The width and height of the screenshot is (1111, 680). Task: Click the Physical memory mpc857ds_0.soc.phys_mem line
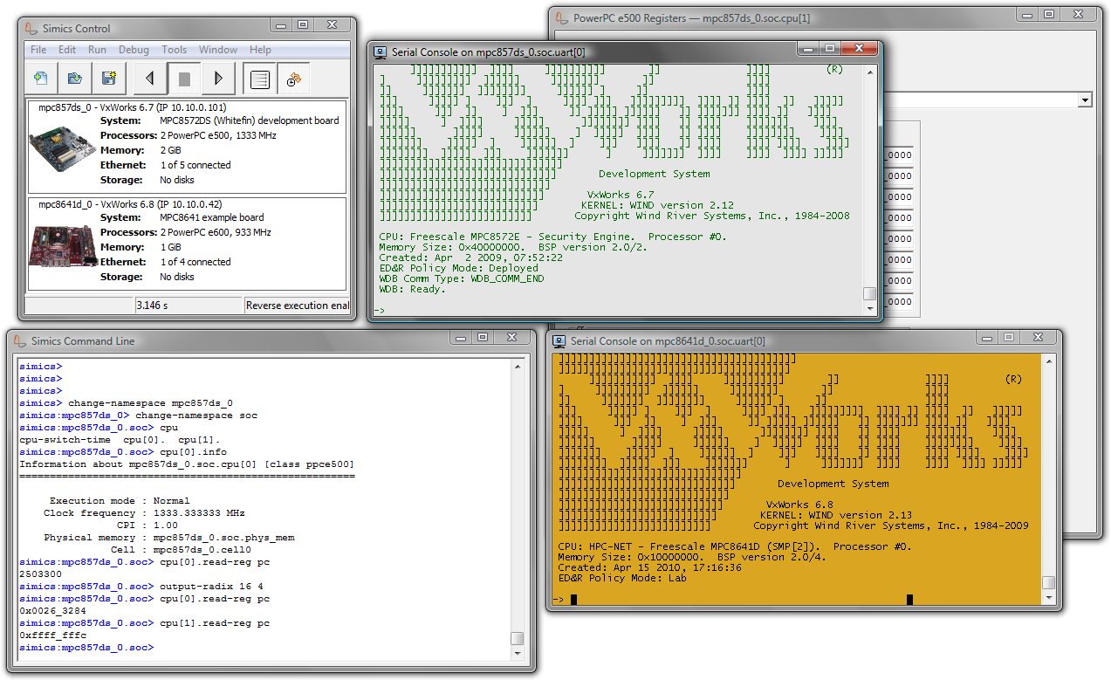click(x=169, y=538)
